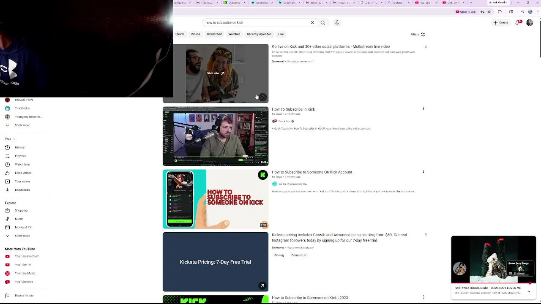Open YouTube Kids in the sidebar
The height and width of the screenshot is (304, 541).
coord(24,282)
